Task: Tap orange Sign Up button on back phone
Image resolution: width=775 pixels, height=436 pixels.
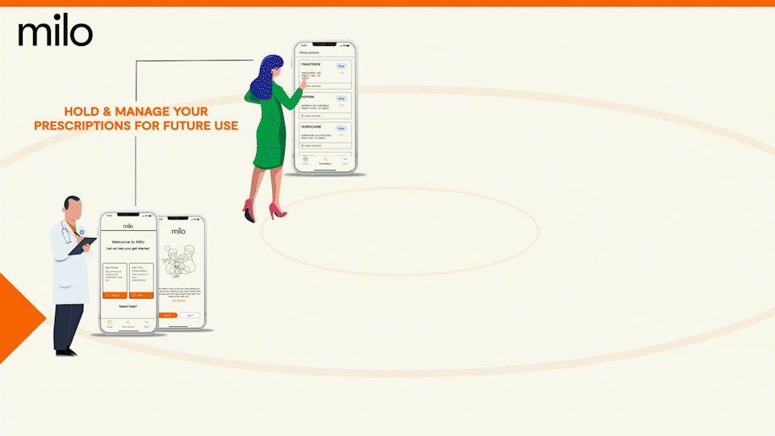Action: coord(168,315)
